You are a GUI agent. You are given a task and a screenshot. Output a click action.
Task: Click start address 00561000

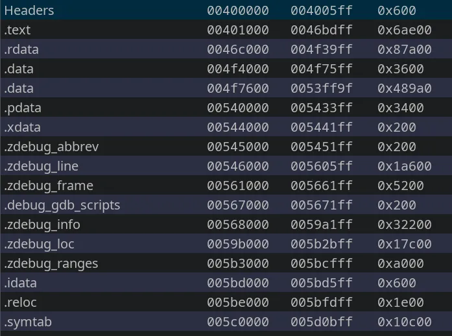238,186
